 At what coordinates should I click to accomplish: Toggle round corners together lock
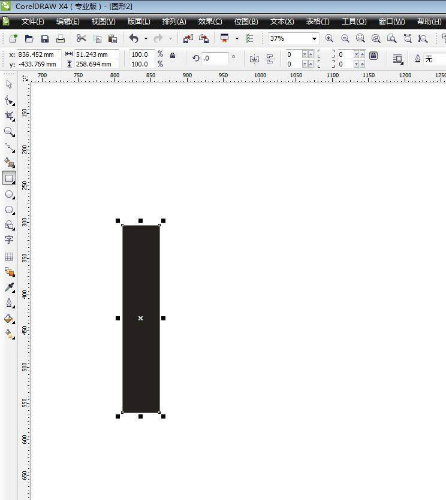coord(373,56)
